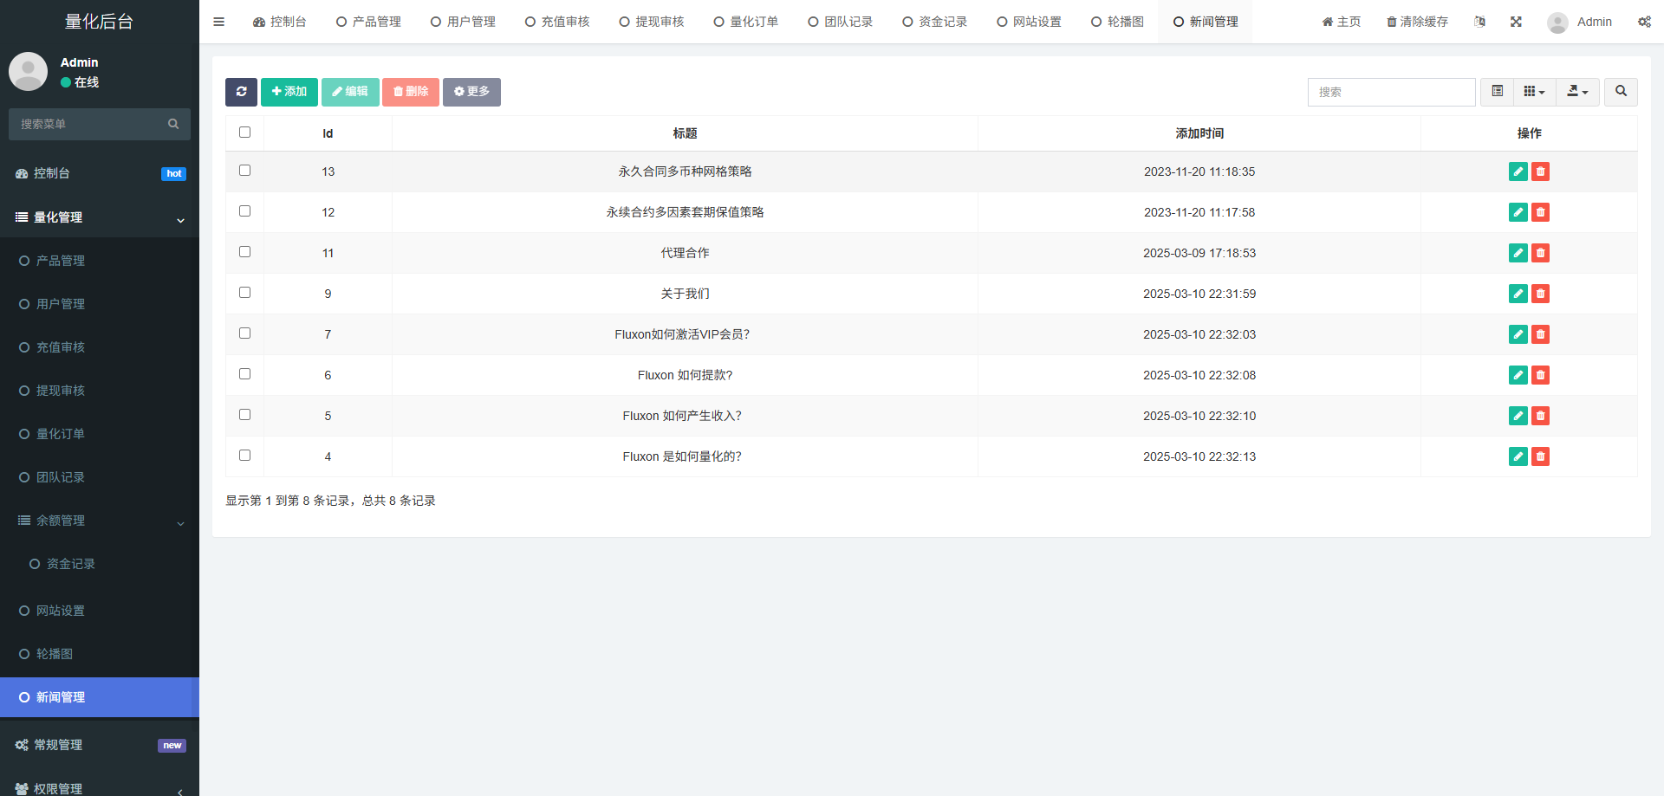Image resolution: width=1664 pixels, height=796 pixels.
Task: Click the hamburger menu toggle icon
Action: point(218,22)
